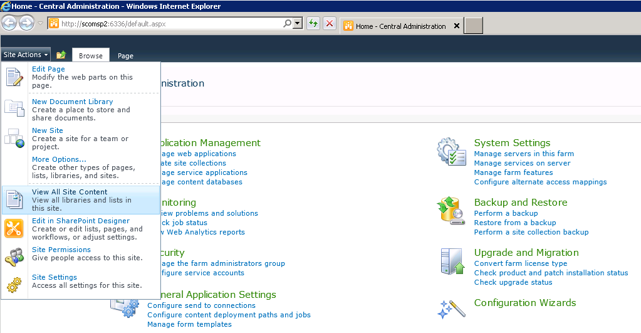Click Restore from a backup link
This screenshot has width=641, height=333.
514,223
